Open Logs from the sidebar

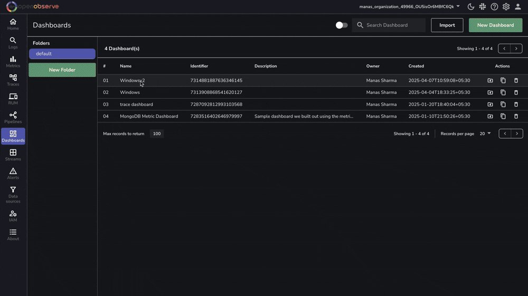click(x=13, y=43)
